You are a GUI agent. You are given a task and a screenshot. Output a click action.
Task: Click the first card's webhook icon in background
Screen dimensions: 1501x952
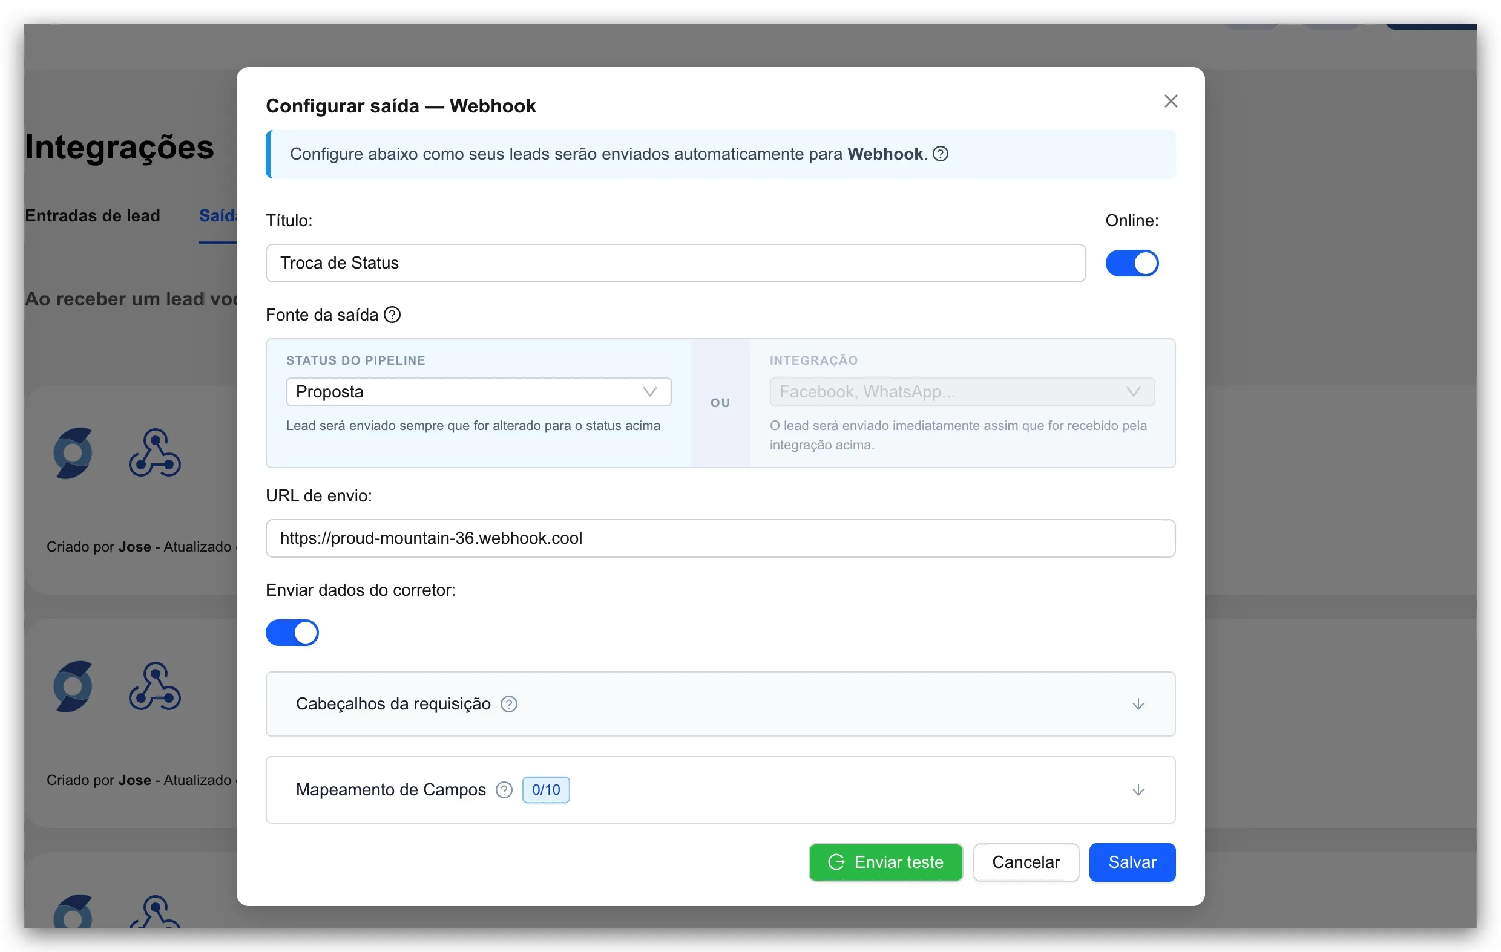point(154,453)
